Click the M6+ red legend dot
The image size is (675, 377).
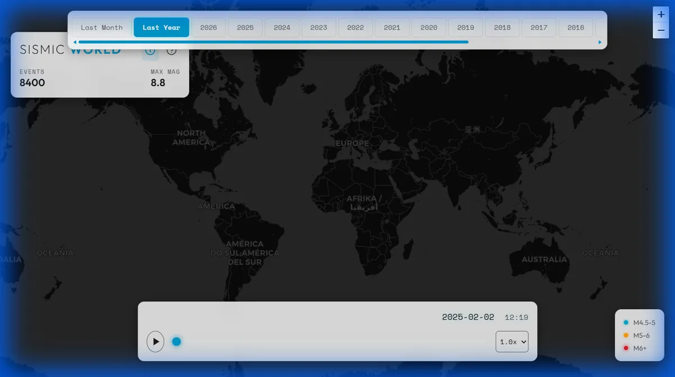[626, 348]
